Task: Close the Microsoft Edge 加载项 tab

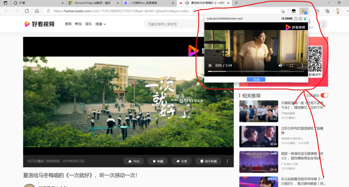Action: click(x=118, y=3)
